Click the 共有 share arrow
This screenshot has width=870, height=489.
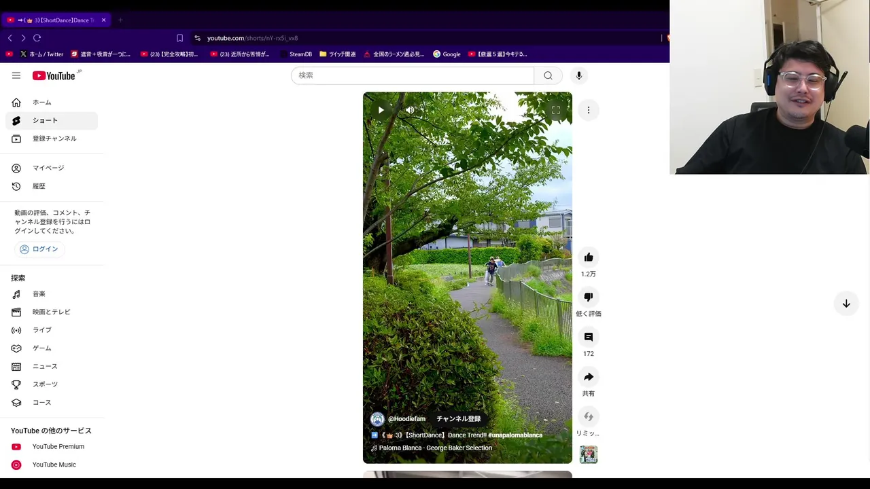point(589,377)
